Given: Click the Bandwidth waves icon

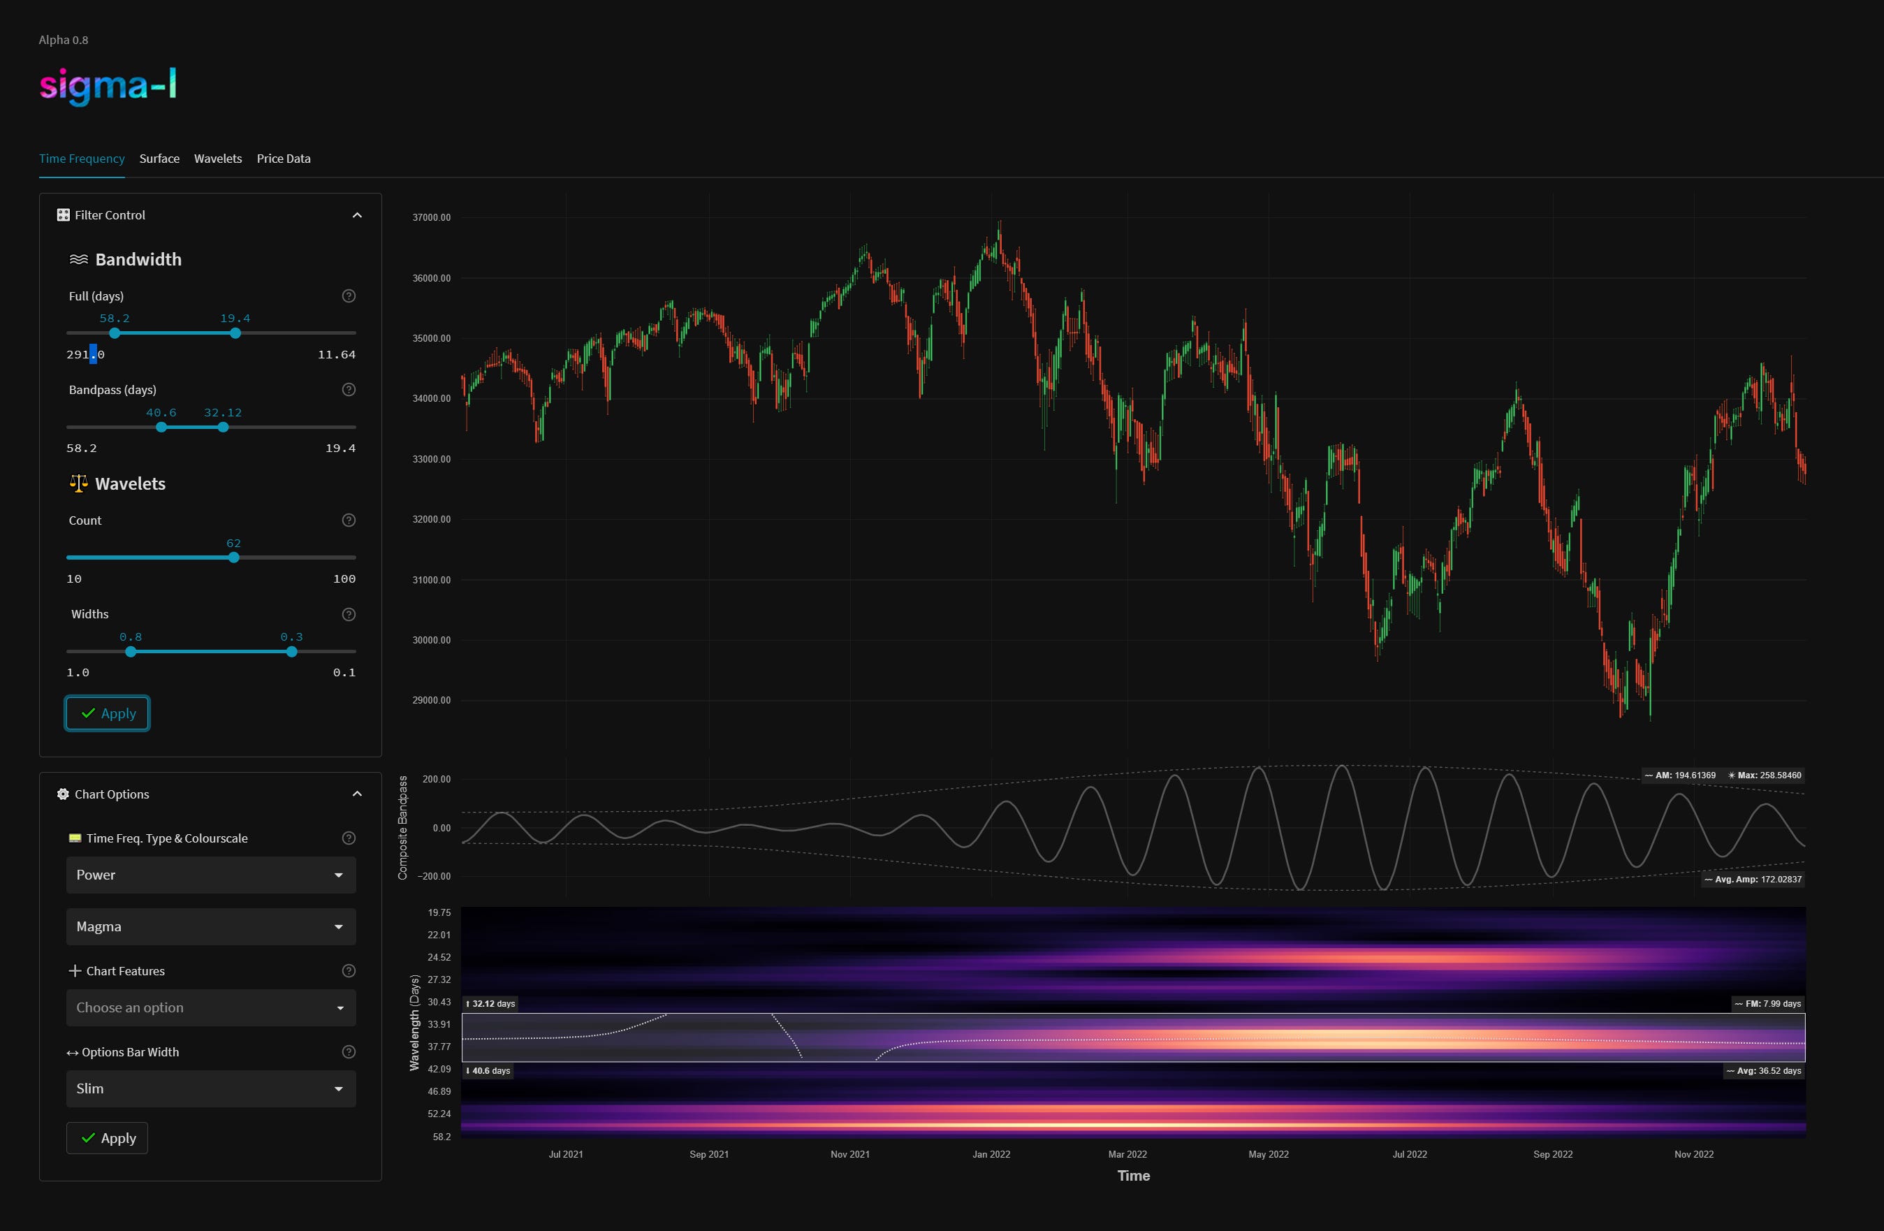Looking at the screenshot, I should click(78, 258).
